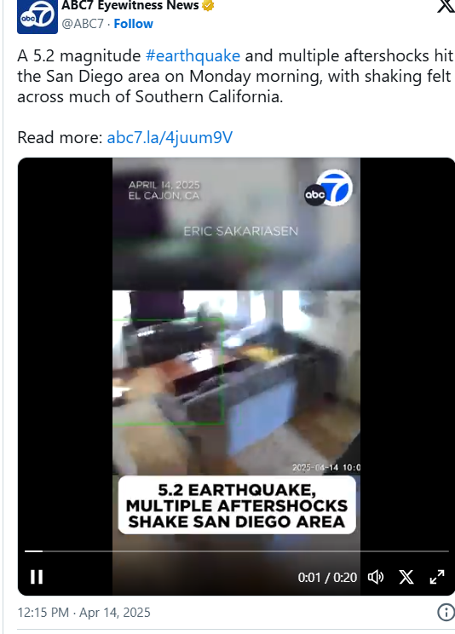The width and height of the screenshot is (455, 634).
Task: Open the X logo in the tweet header
Action: (x=446, y=6)
